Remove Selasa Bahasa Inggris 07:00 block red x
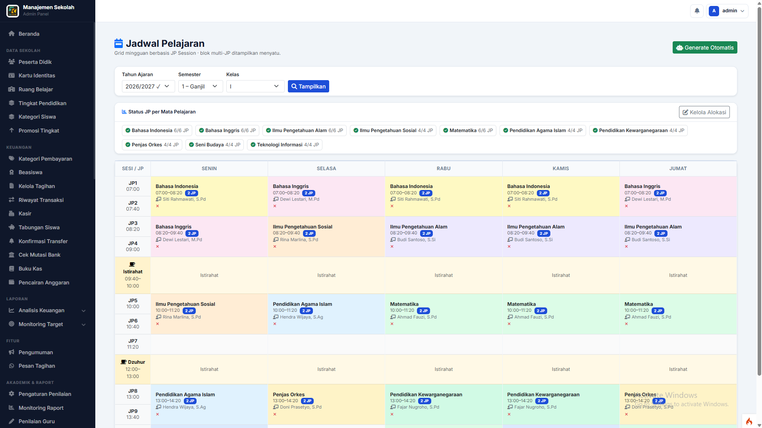The image size is (762, 428). [275, 206]
